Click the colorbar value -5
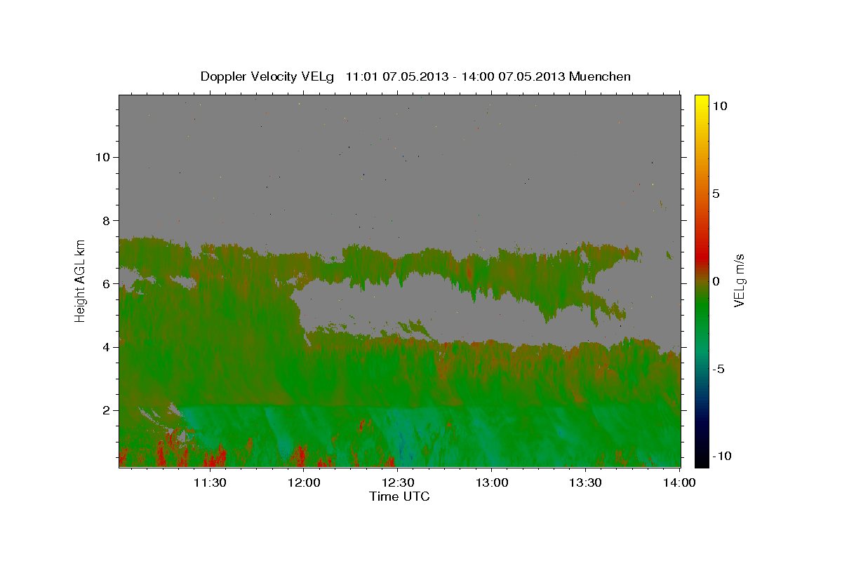 pos(718,369)
